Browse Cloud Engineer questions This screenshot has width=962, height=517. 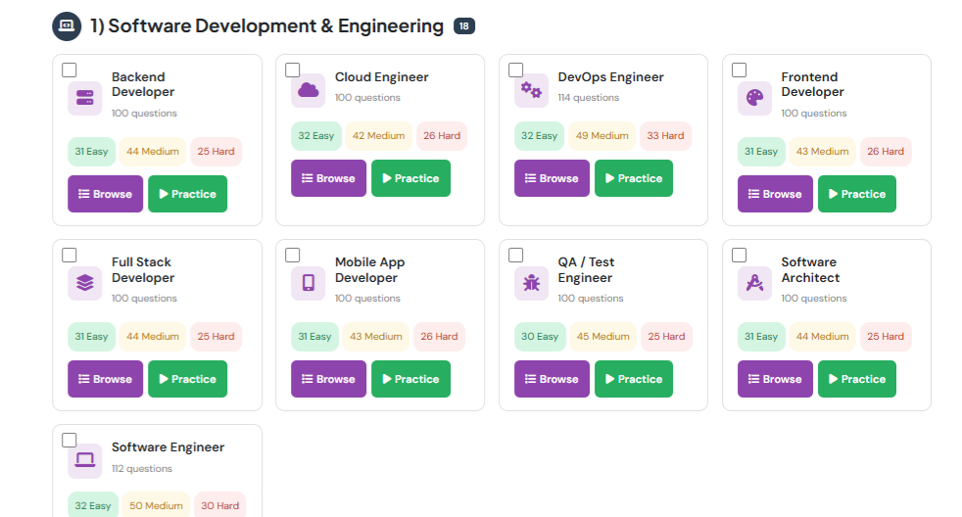pos(329,178)
